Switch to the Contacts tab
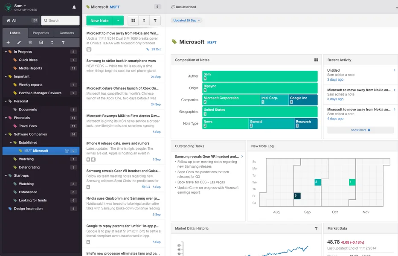Image resolution: width=398 pixels, height=256 pixels. [x=67, y=33]
